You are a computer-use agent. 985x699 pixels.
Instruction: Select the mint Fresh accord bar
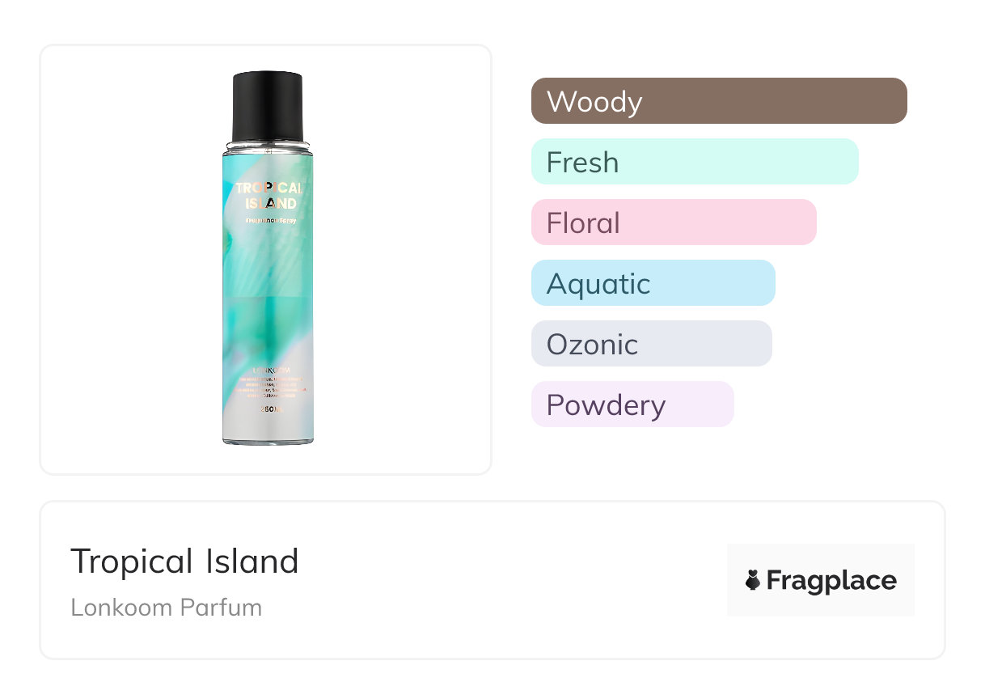[x=694, y=162]
